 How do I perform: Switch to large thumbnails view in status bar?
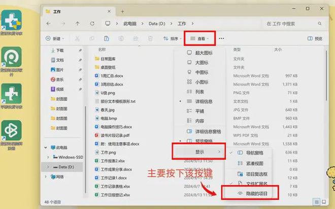(x=324, y=202)
